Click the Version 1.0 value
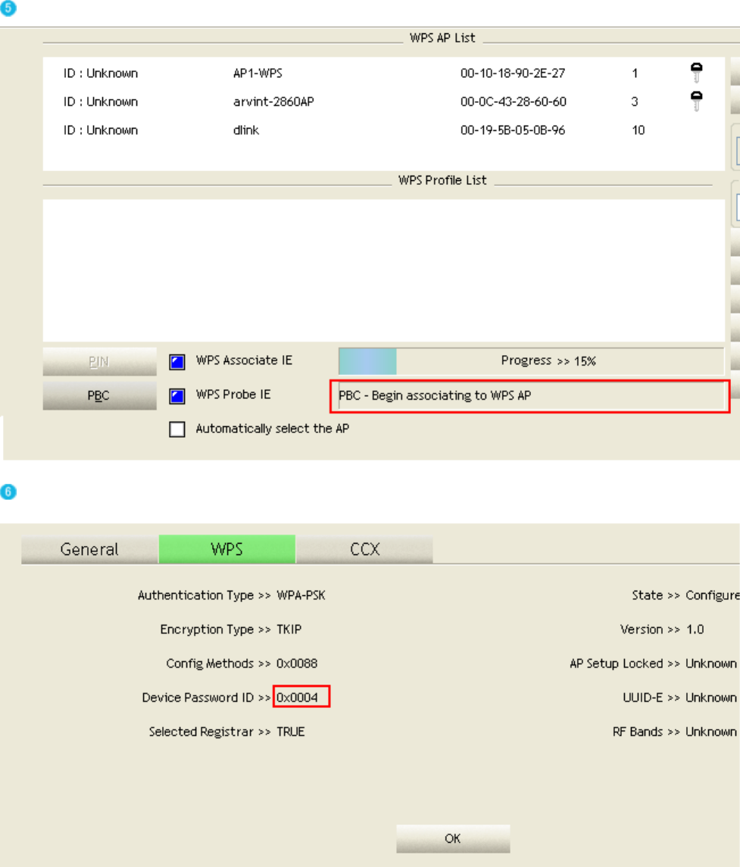The height and width of the screenshot is (867, 740). click(x=695, y=629)
